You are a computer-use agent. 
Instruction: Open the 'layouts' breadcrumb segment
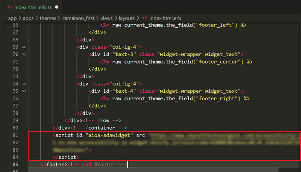127,18
